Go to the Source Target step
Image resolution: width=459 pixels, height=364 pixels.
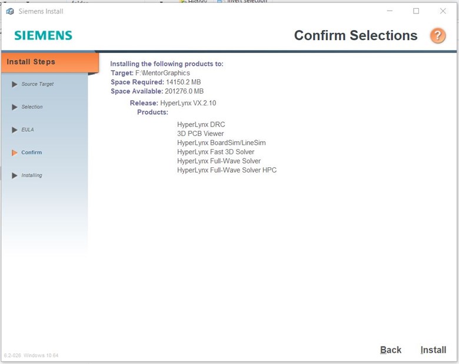38,84
